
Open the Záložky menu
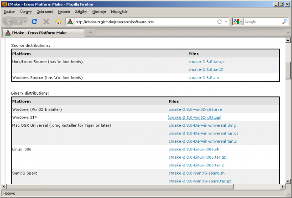(x=81, y=11)
